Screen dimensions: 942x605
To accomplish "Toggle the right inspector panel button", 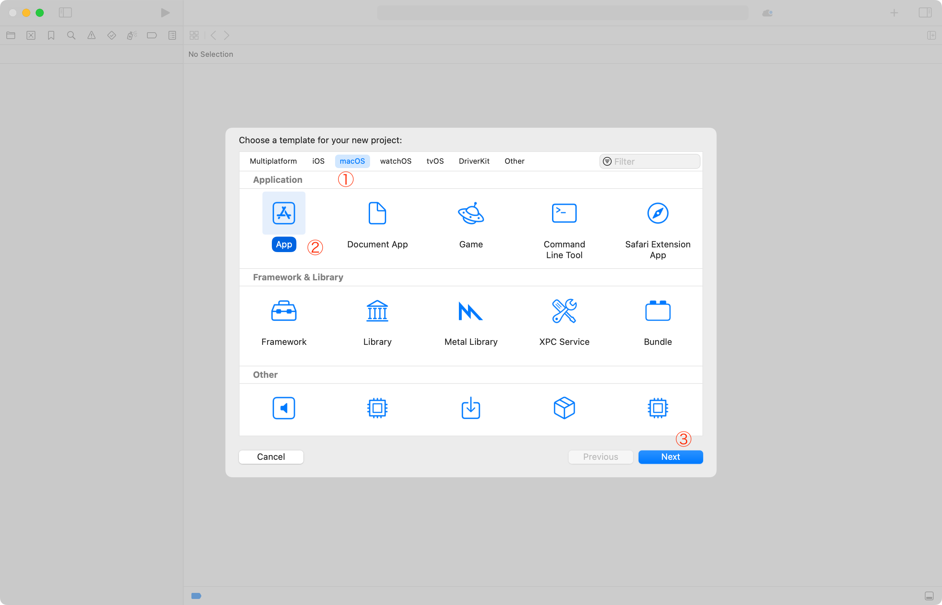I will pos(925,12).
